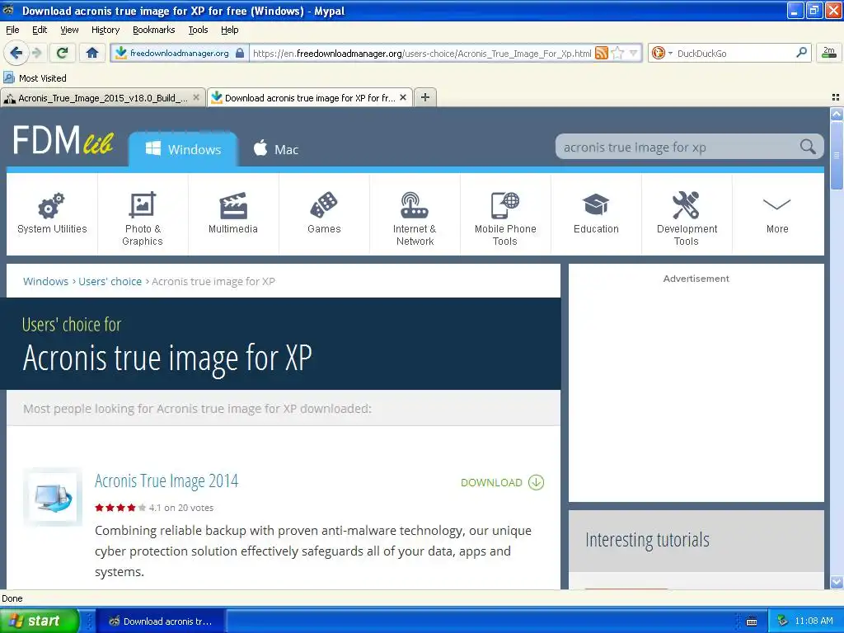Open the address bar history dropdown arrow
This screenshot has width=844, height=633.
[x=634, y=53]
